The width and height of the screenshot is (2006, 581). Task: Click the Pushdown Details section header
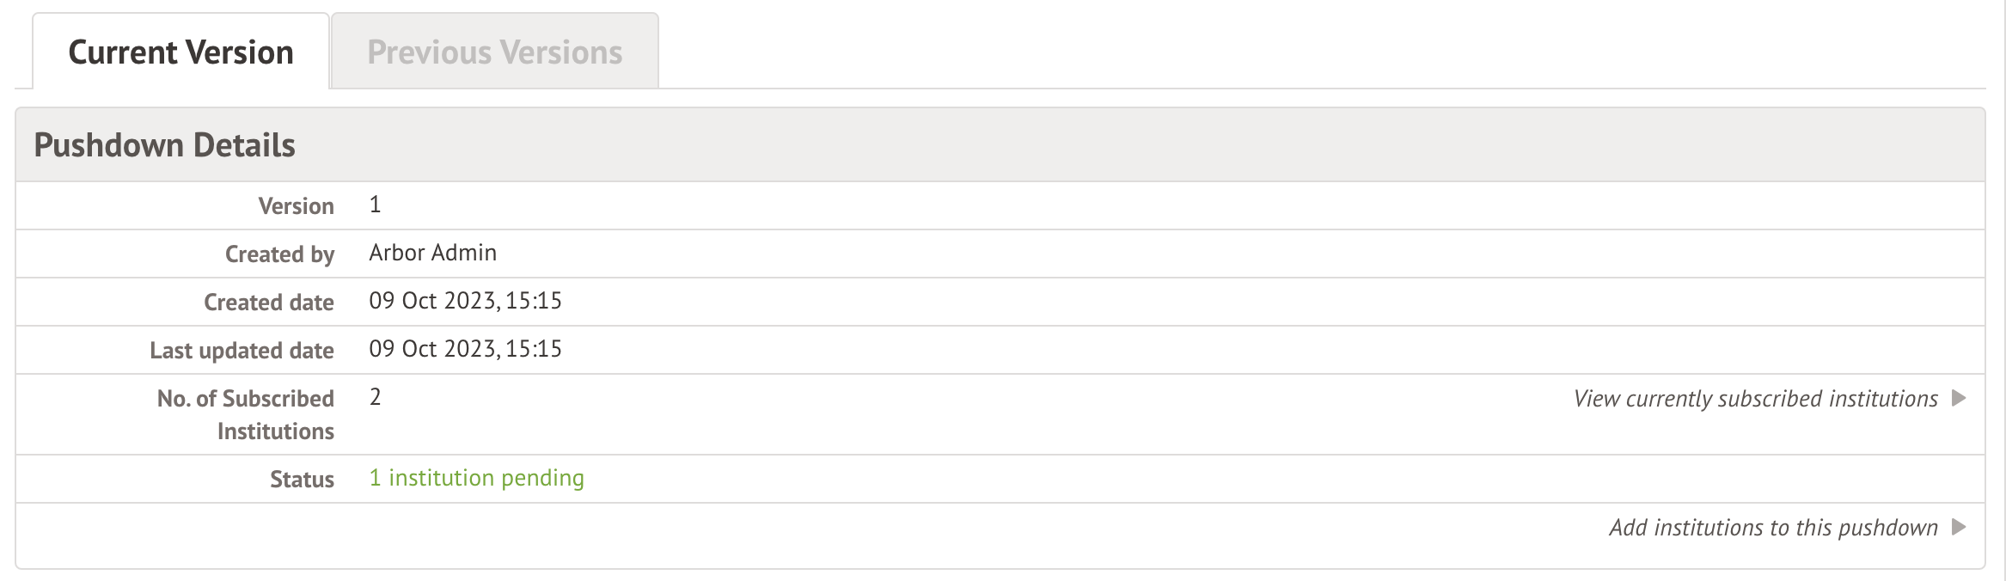click(164, 145)
